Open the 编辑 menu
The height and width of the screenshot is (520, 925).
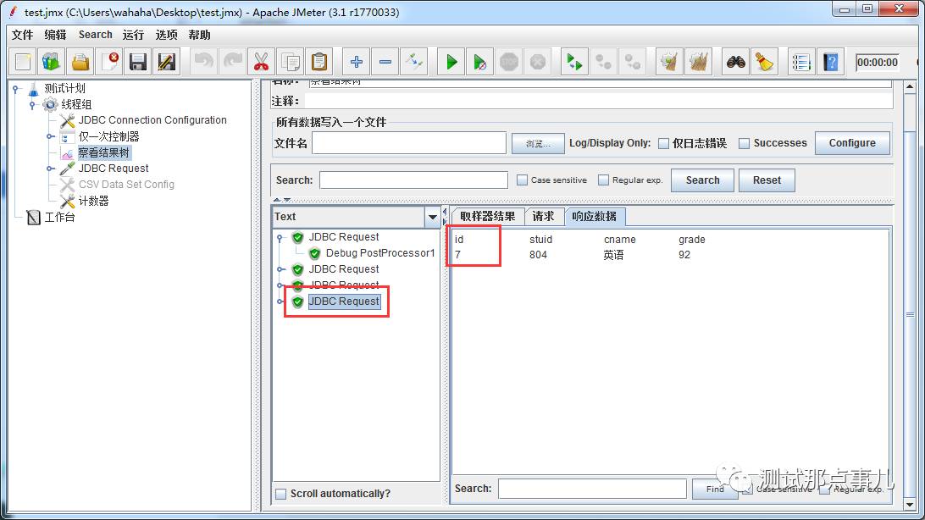[55, 35]
